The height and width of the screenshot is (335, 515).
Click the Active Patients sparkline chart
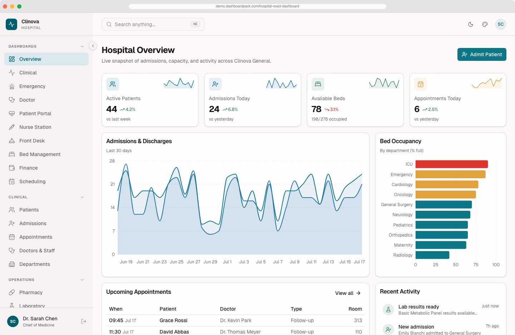[x=179, y=83]
